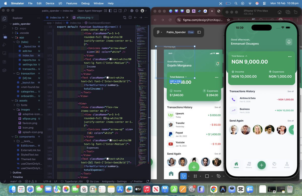Open Source Control with 31 badge
This screenshot has height=196, width=302.
pyautogui.click(x=5, y=36)
